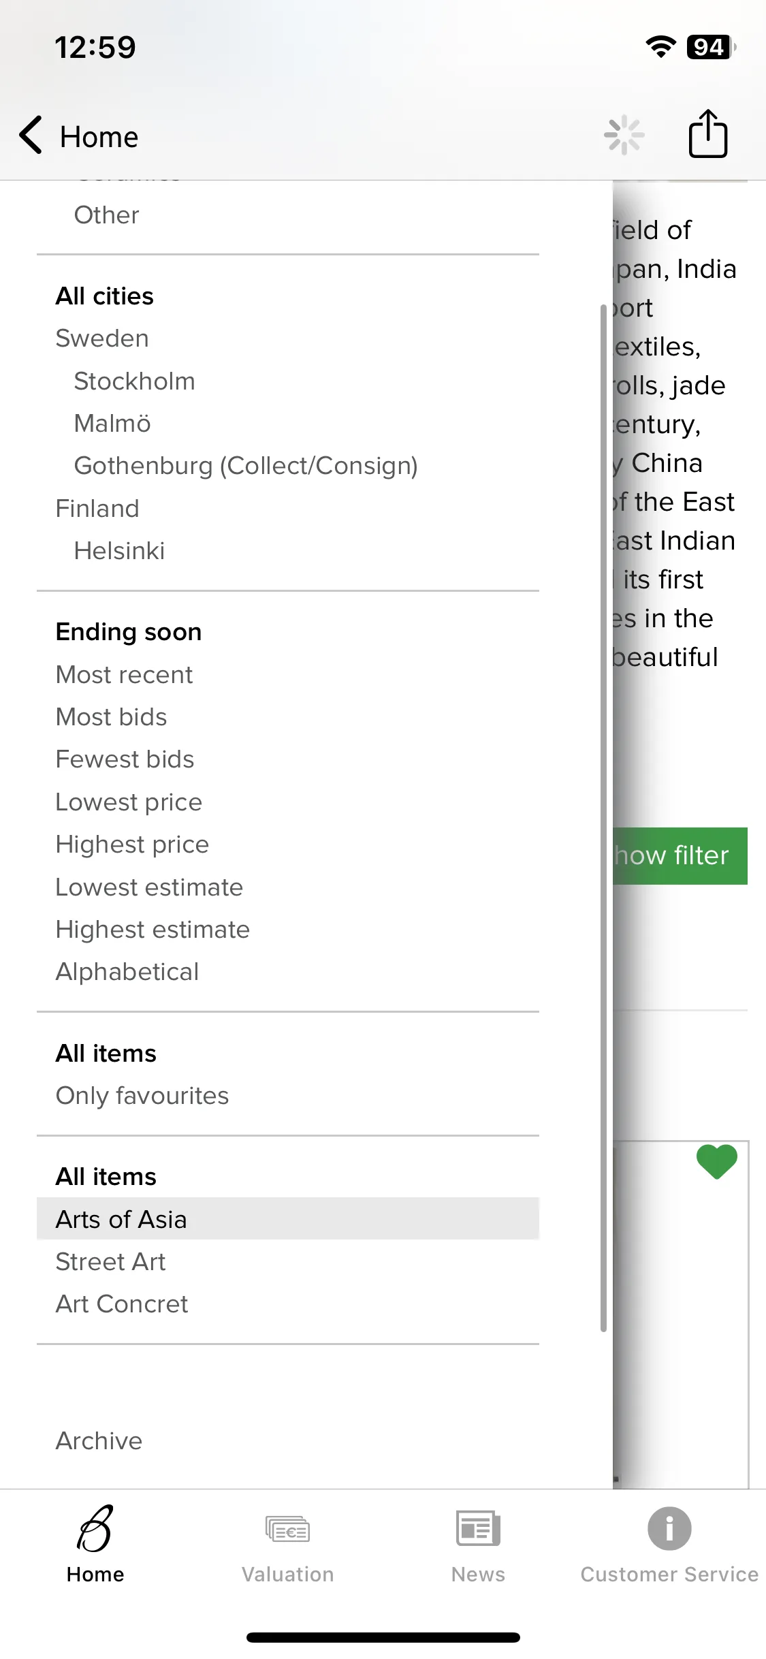Click the filter panel vertical scrollbar

pyautogui.click(x=603, y=817)
